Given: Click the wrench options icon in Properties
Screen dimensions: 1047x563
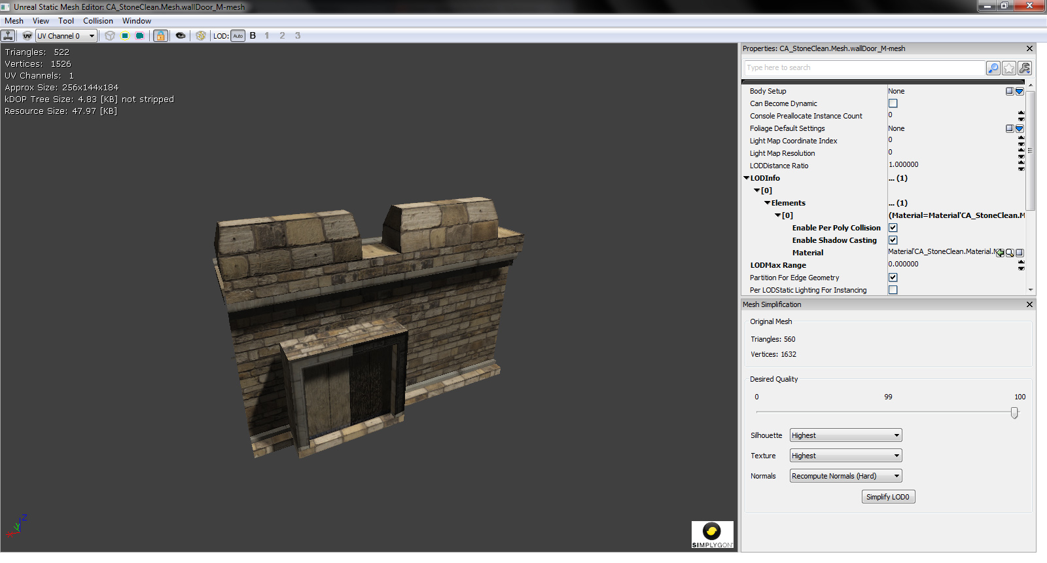Looking at the screenshot, I should tap(1025, 68).
